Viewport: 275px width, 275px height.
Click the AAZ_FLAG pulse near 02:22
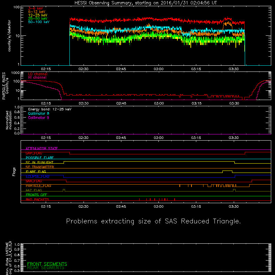64,190
